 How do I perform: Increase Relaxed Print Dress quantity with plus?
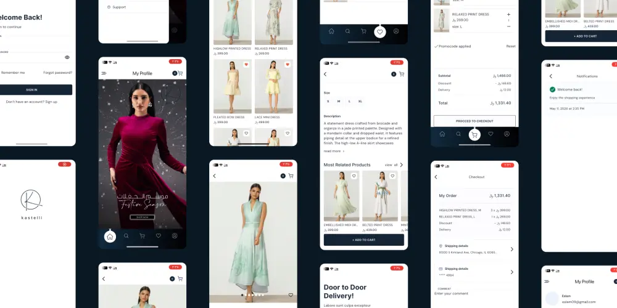(508, 15)
